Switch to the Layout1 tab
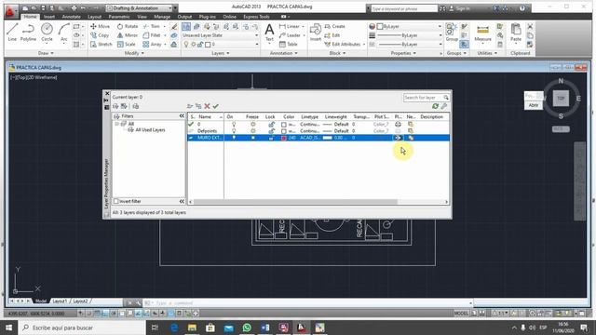This screenshot has height=335, width=596. click(x=60, y=301)
